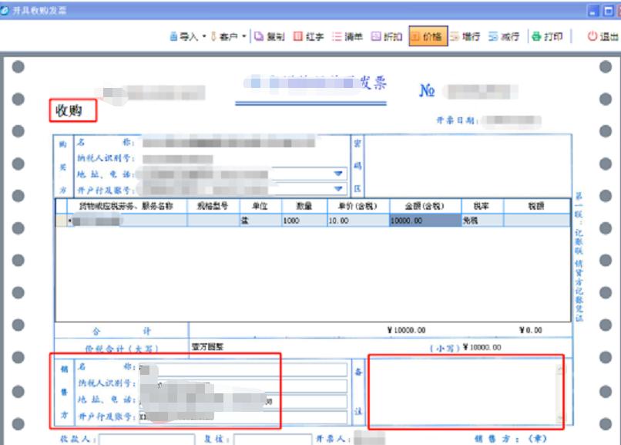Click the remarks box scrollbar
This screenshot has height=445, width=621.
point(559,389)
